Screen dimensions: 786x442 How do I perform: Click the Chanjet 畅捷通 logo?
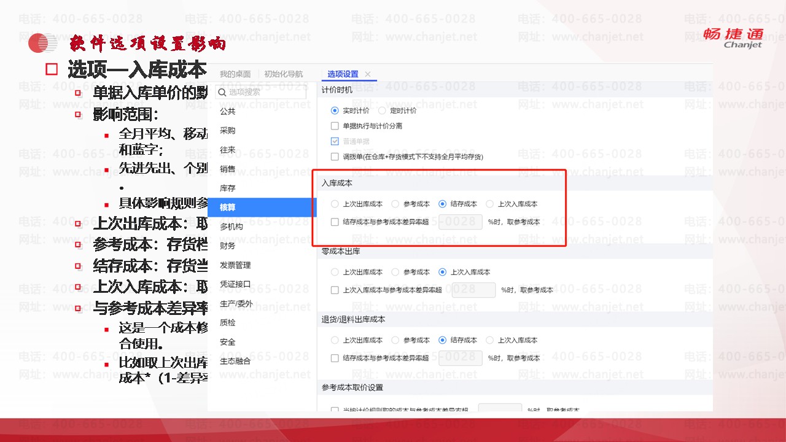(x=733, y=37)
